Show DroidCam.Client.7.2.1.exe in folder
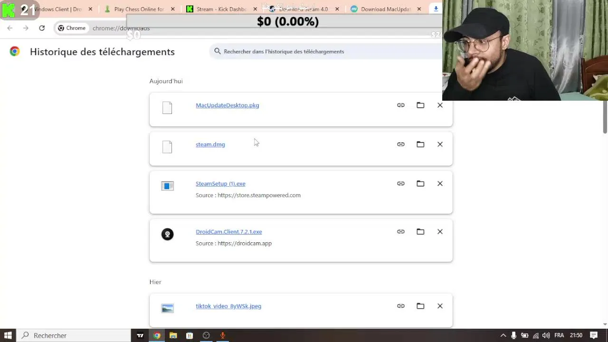Image resolution: width=608 pixels, height=342 pixels. [x=420, y=231]
